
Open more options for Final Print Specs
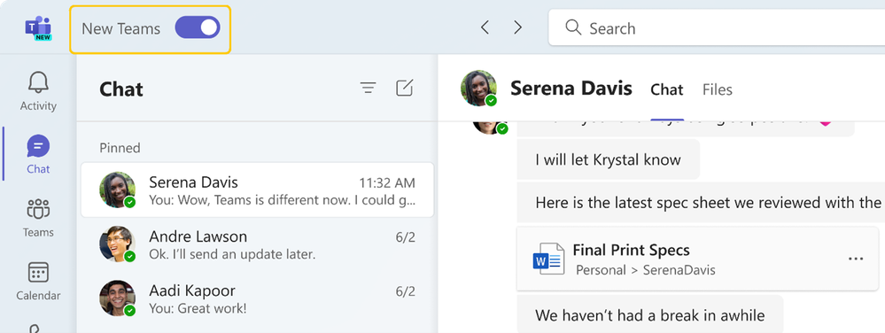pos(856,259)
